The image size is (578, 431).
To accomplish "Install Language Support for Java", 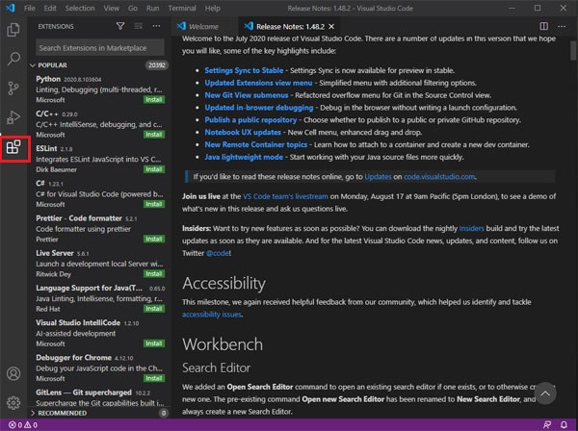I will (154, 309).
